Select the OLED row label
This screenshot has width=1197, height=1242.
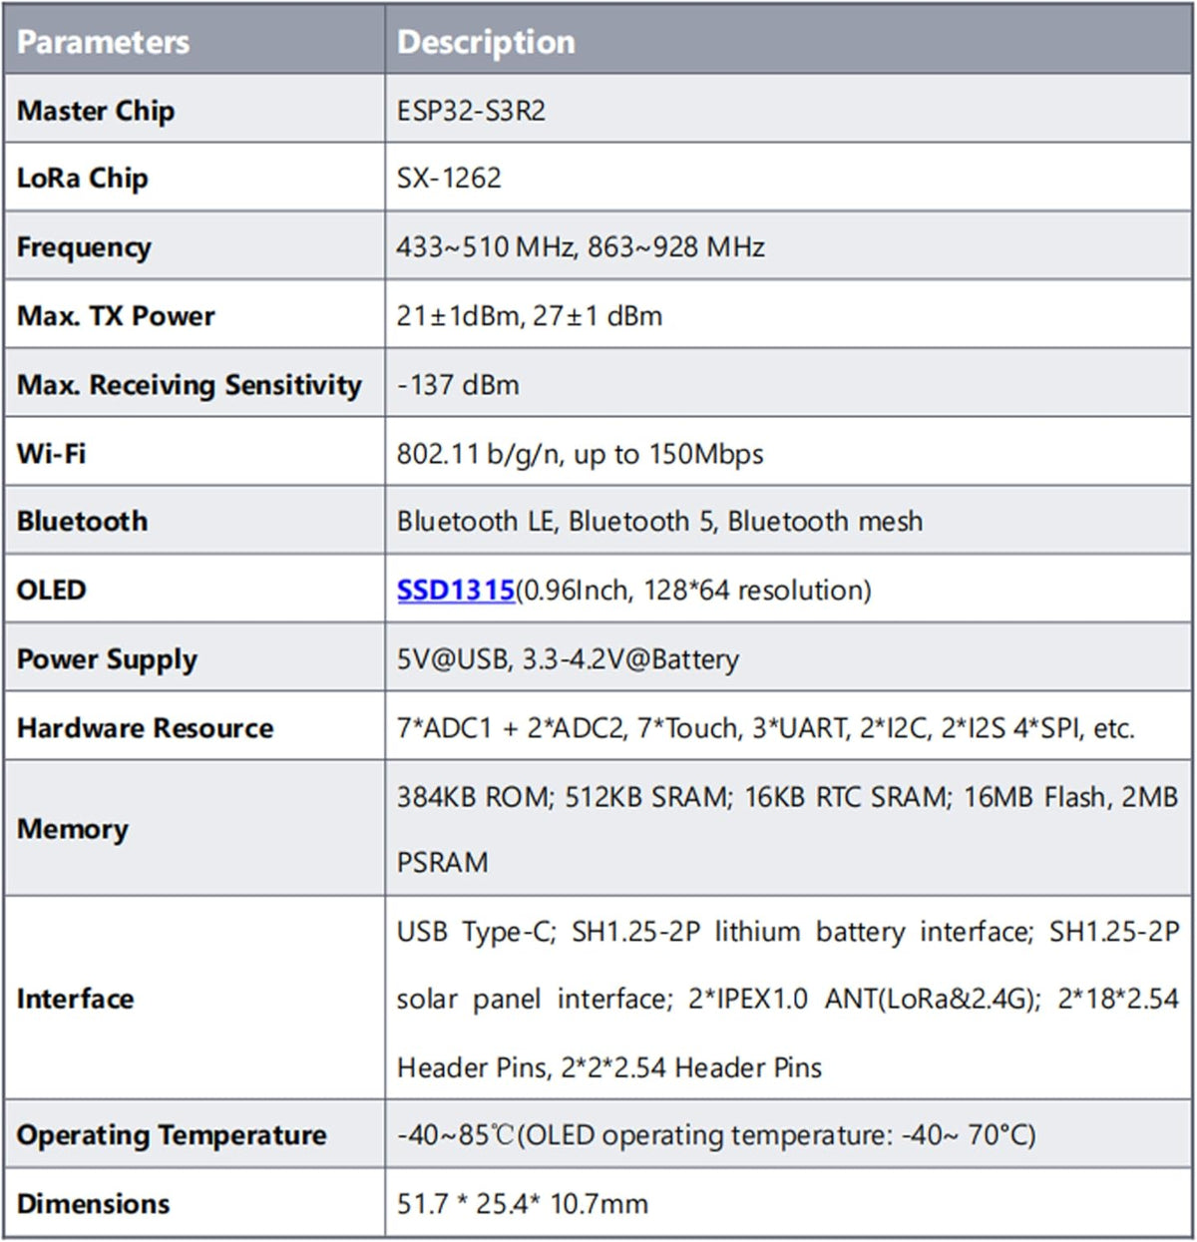pos(51,591)
